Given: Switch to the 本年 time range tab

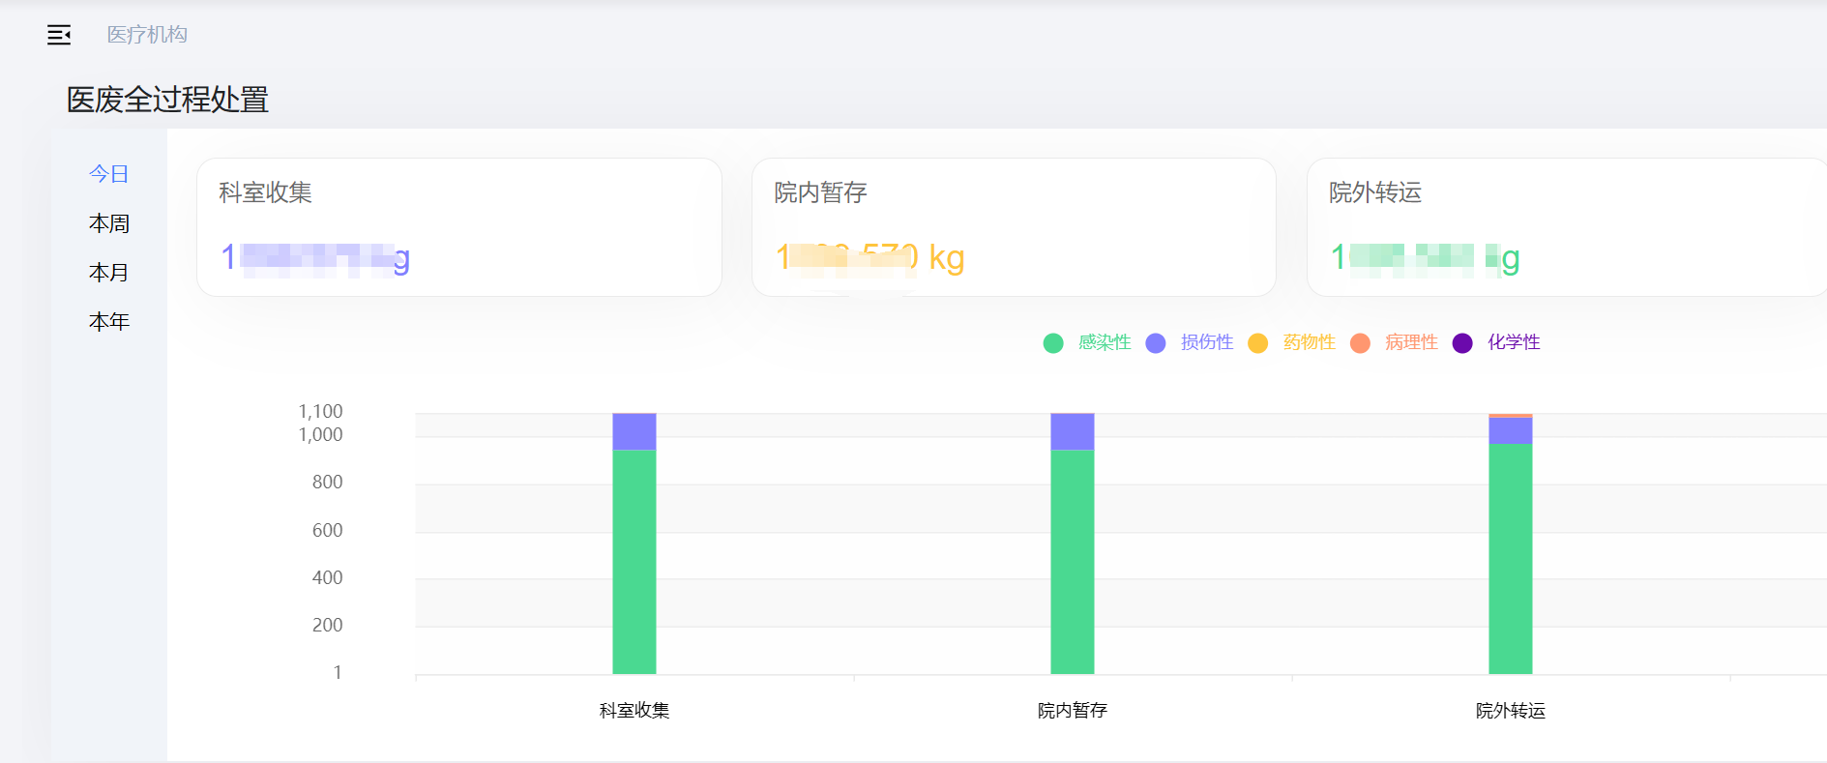Looking at the screenshot, I should (109, 322).
